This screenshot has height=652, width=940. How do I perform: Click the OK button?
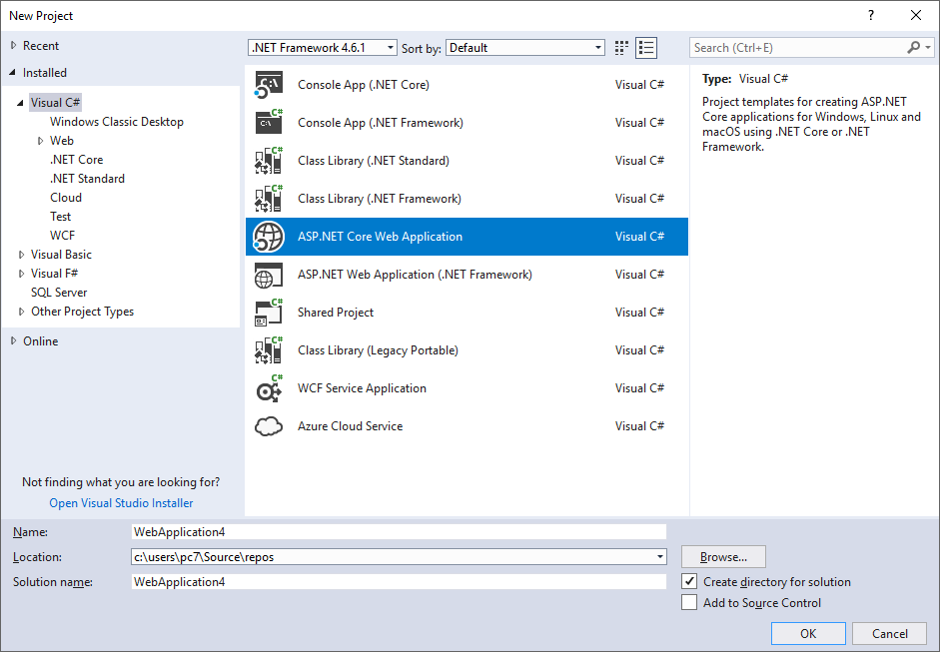pyautogui.click(x=808, y=633)
